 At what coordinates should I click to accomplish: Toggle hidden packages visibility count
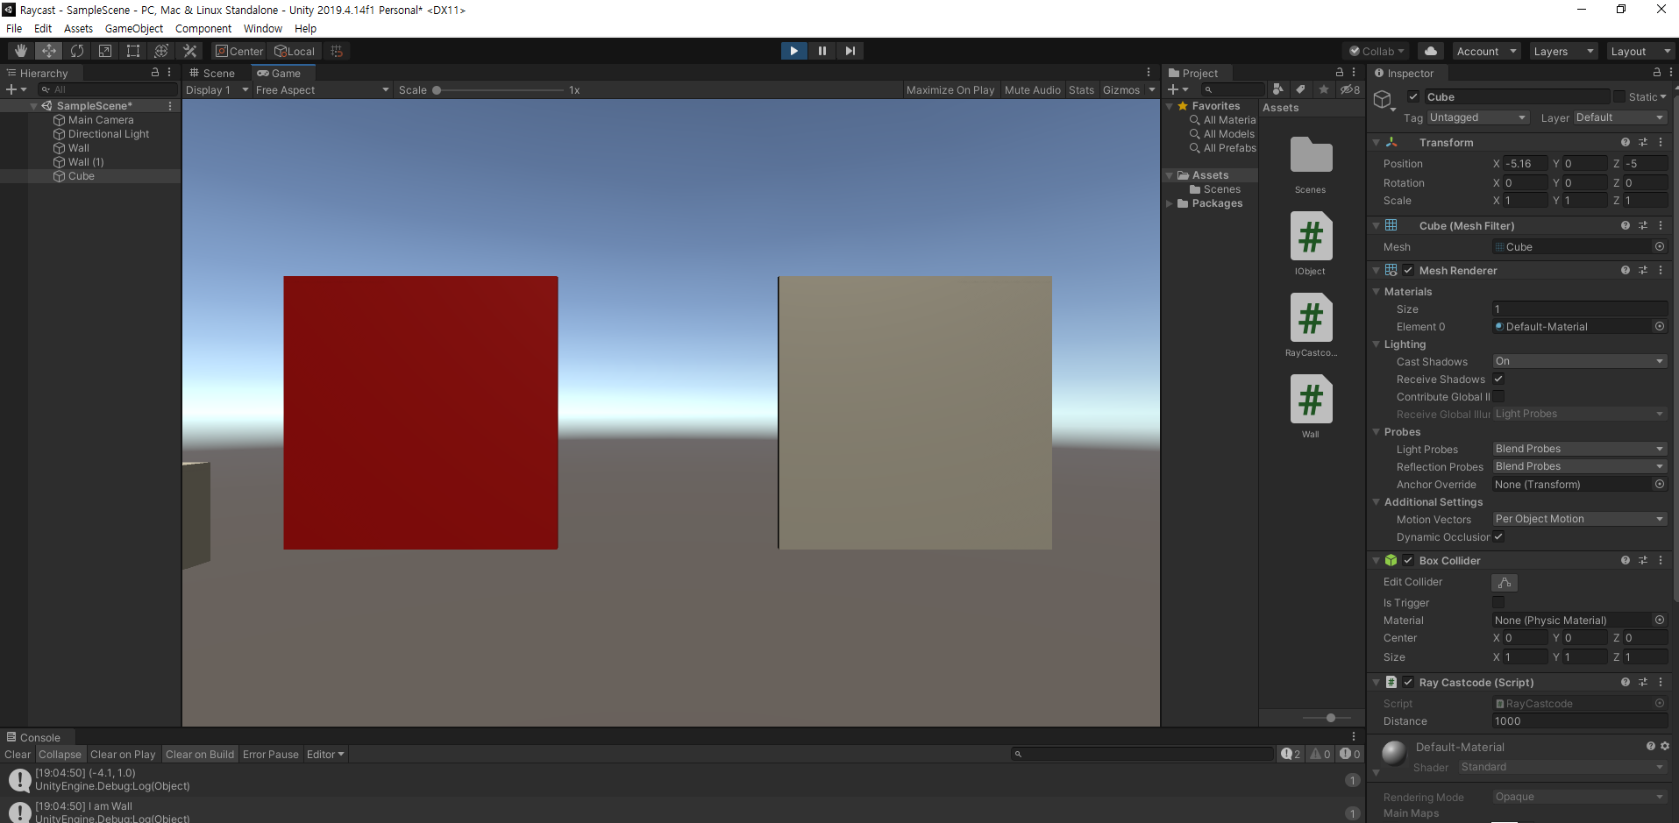(1350, 89)
